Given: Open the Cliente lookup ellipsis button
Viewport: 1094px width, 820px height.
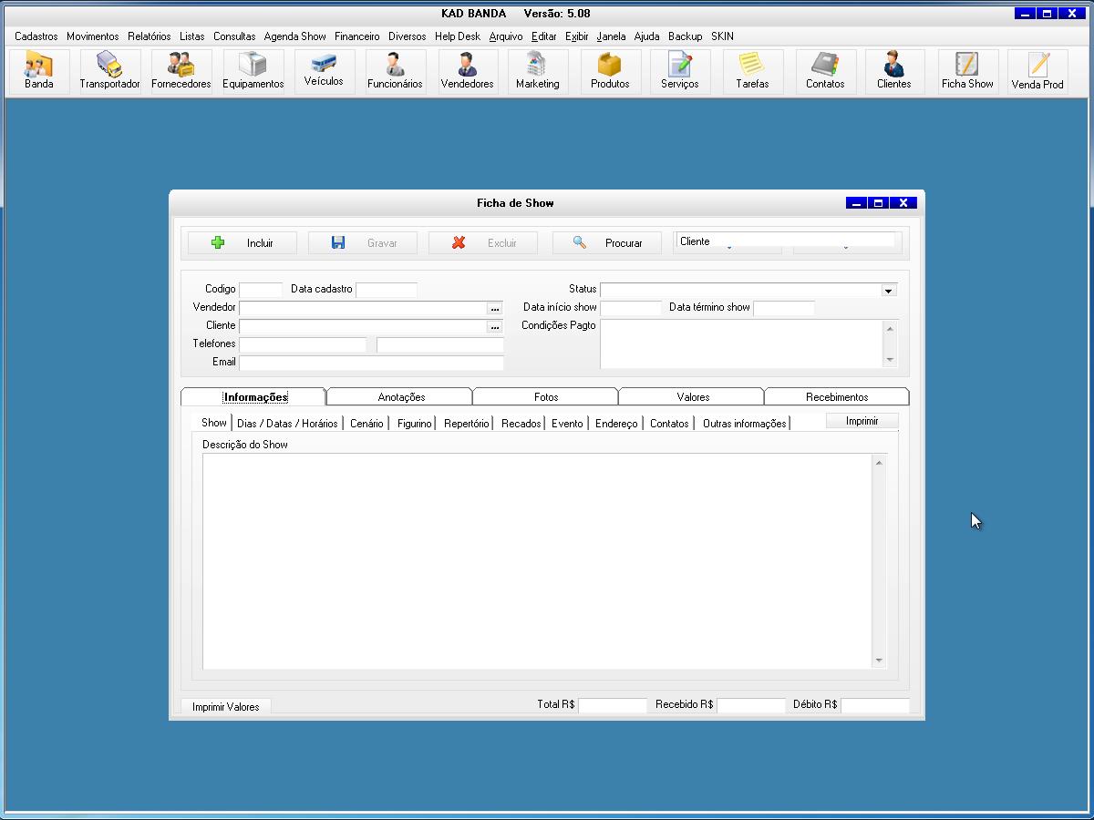Looking at the screenshot, I should pyautogui.click(x=495, y=326).
